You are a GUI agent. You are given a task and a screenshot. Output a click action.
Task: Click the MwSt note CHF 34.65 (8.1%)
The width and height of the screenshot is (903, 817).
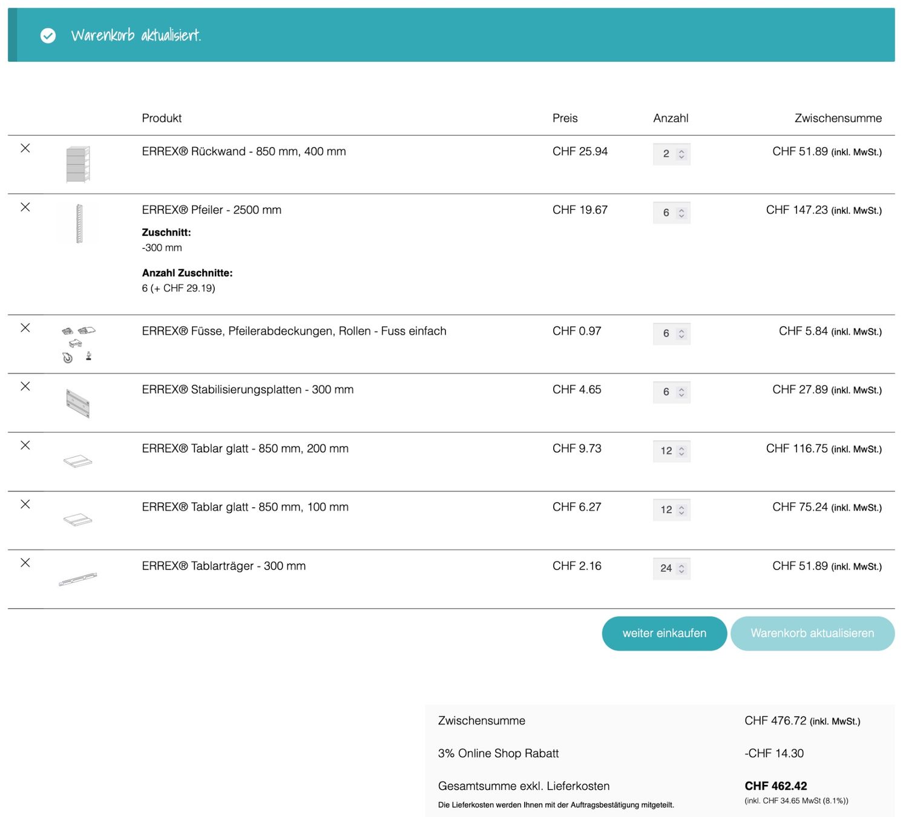(796, 801)
